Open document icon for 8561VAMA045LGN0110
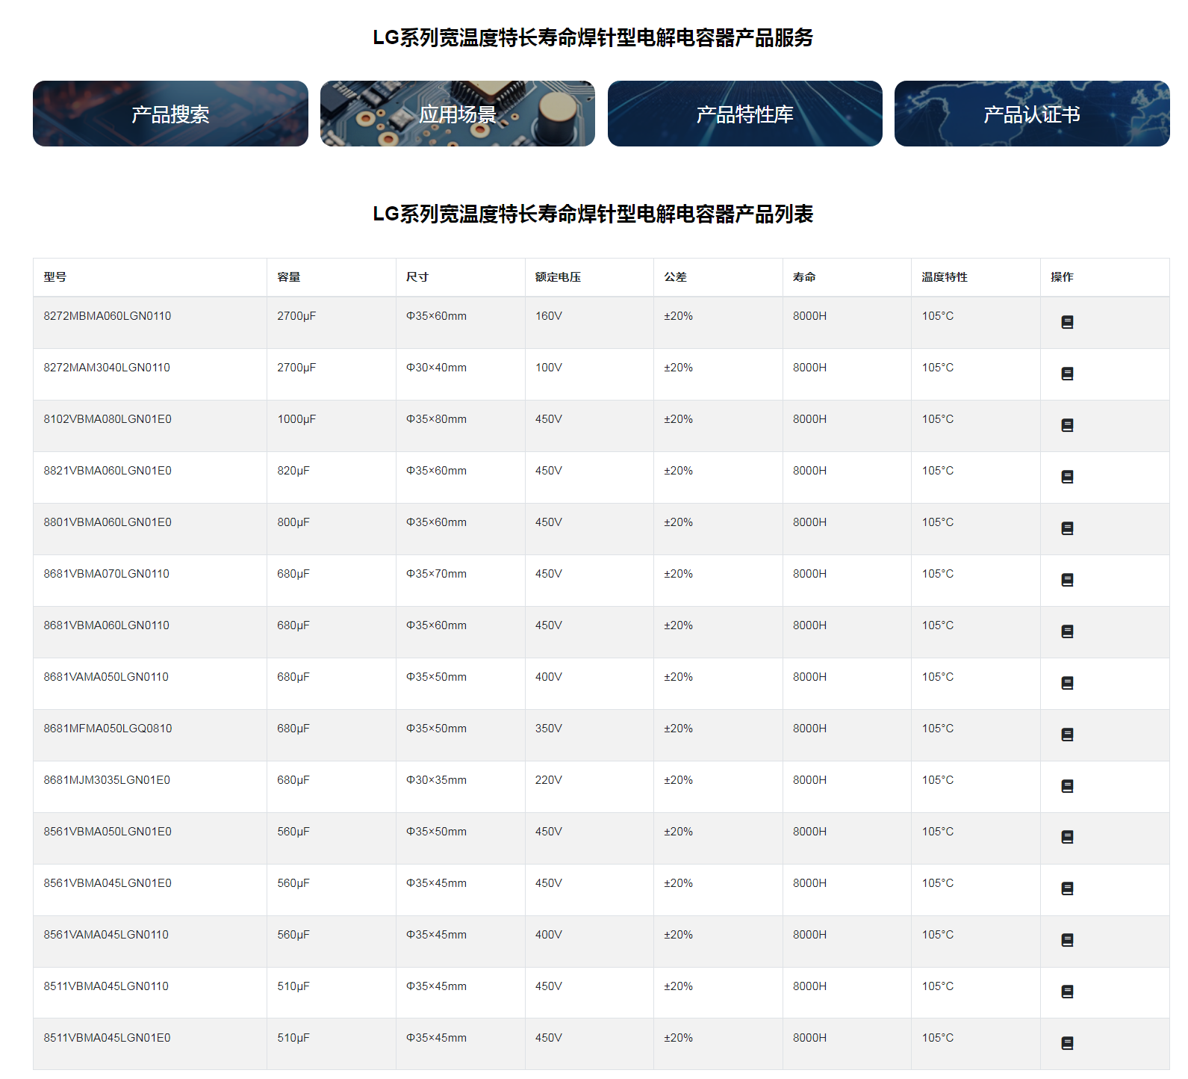1188x1079 pixels. [1067, 941]
